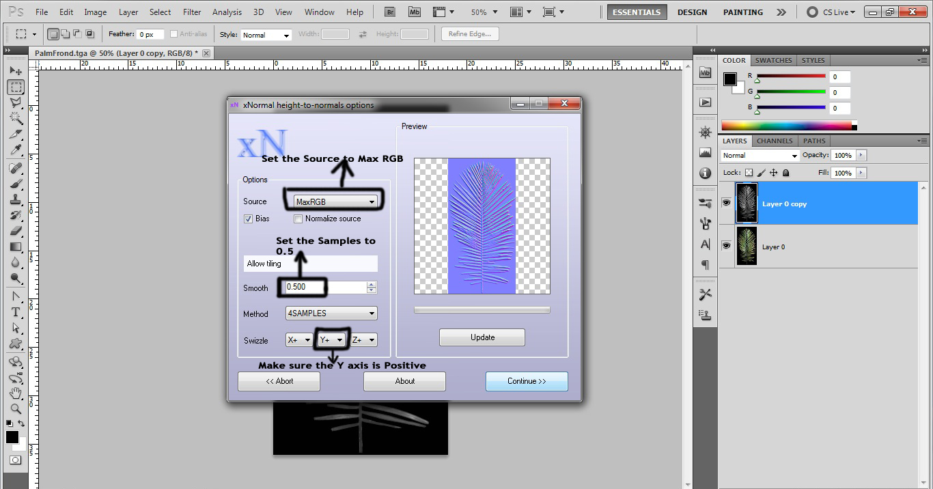Select the Move tool
This screenshot has width=933, height=489.
tap(16, 71)
